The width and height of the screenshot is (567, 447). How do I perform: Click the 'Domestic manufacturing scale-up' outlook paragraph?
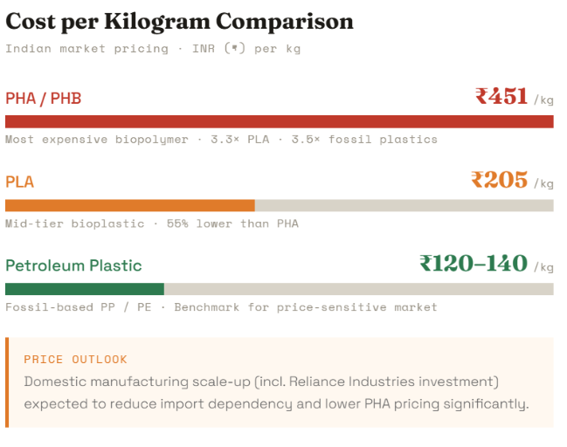276,393
